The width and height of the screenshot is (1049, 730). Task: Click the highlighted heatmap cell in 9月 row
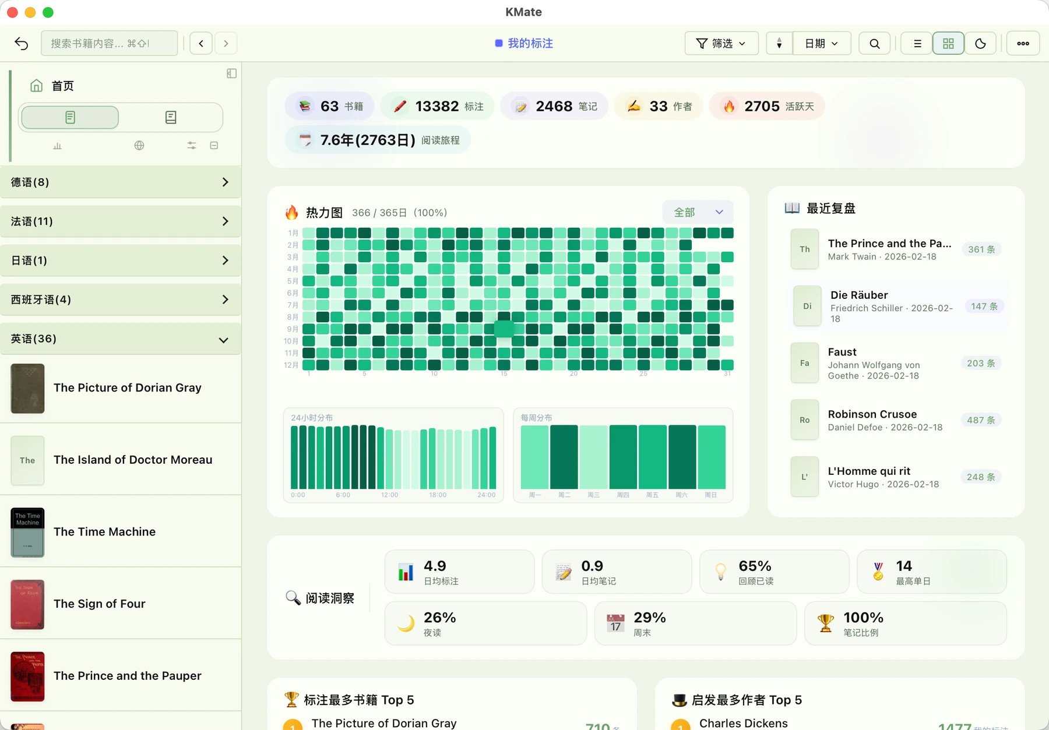click(x=504, y=329)
